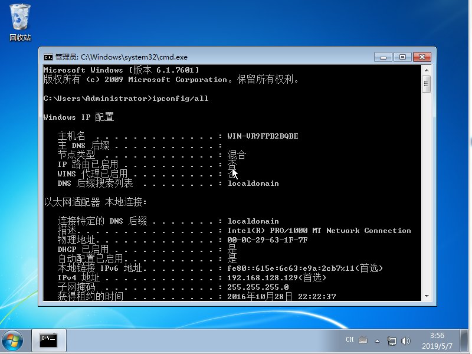The width and height of the screenshot is (472, 354).
Task: Select the cmd.exe taskbar button
Action: click(50, 341)
